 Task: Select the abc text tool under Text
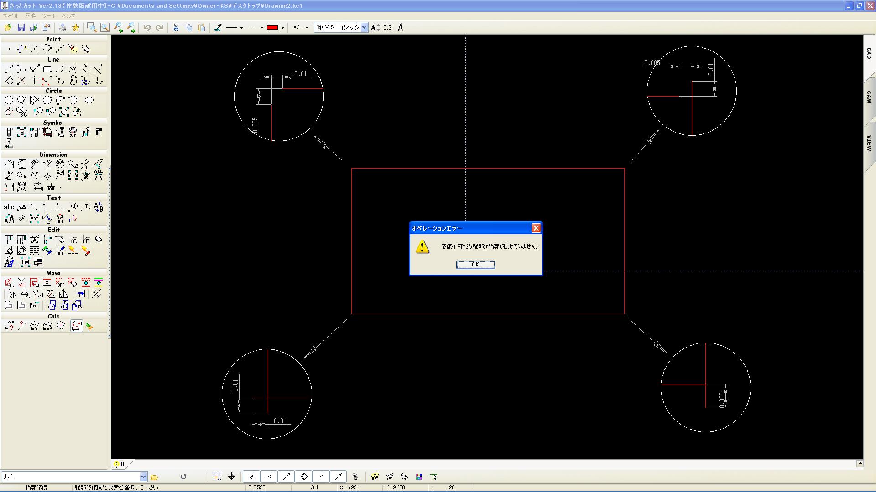coord(9,207)
